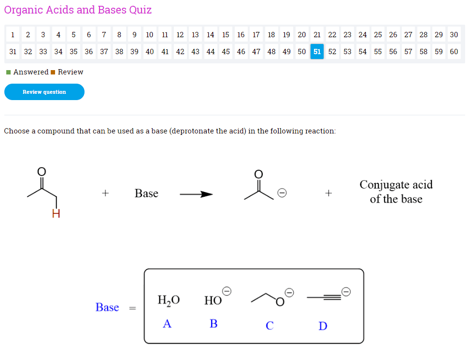Click answer letter D
This screenshot has width=469, height=352.
click(323, 326)
